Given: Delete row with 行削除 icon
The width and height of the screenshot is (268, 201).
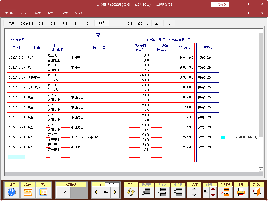Looking at the screenshot, I should point(225,192).
